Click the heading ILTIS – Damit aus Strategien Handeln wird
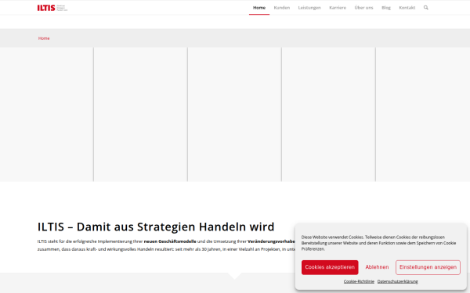 pyautogui.click(x=156, y=227)
